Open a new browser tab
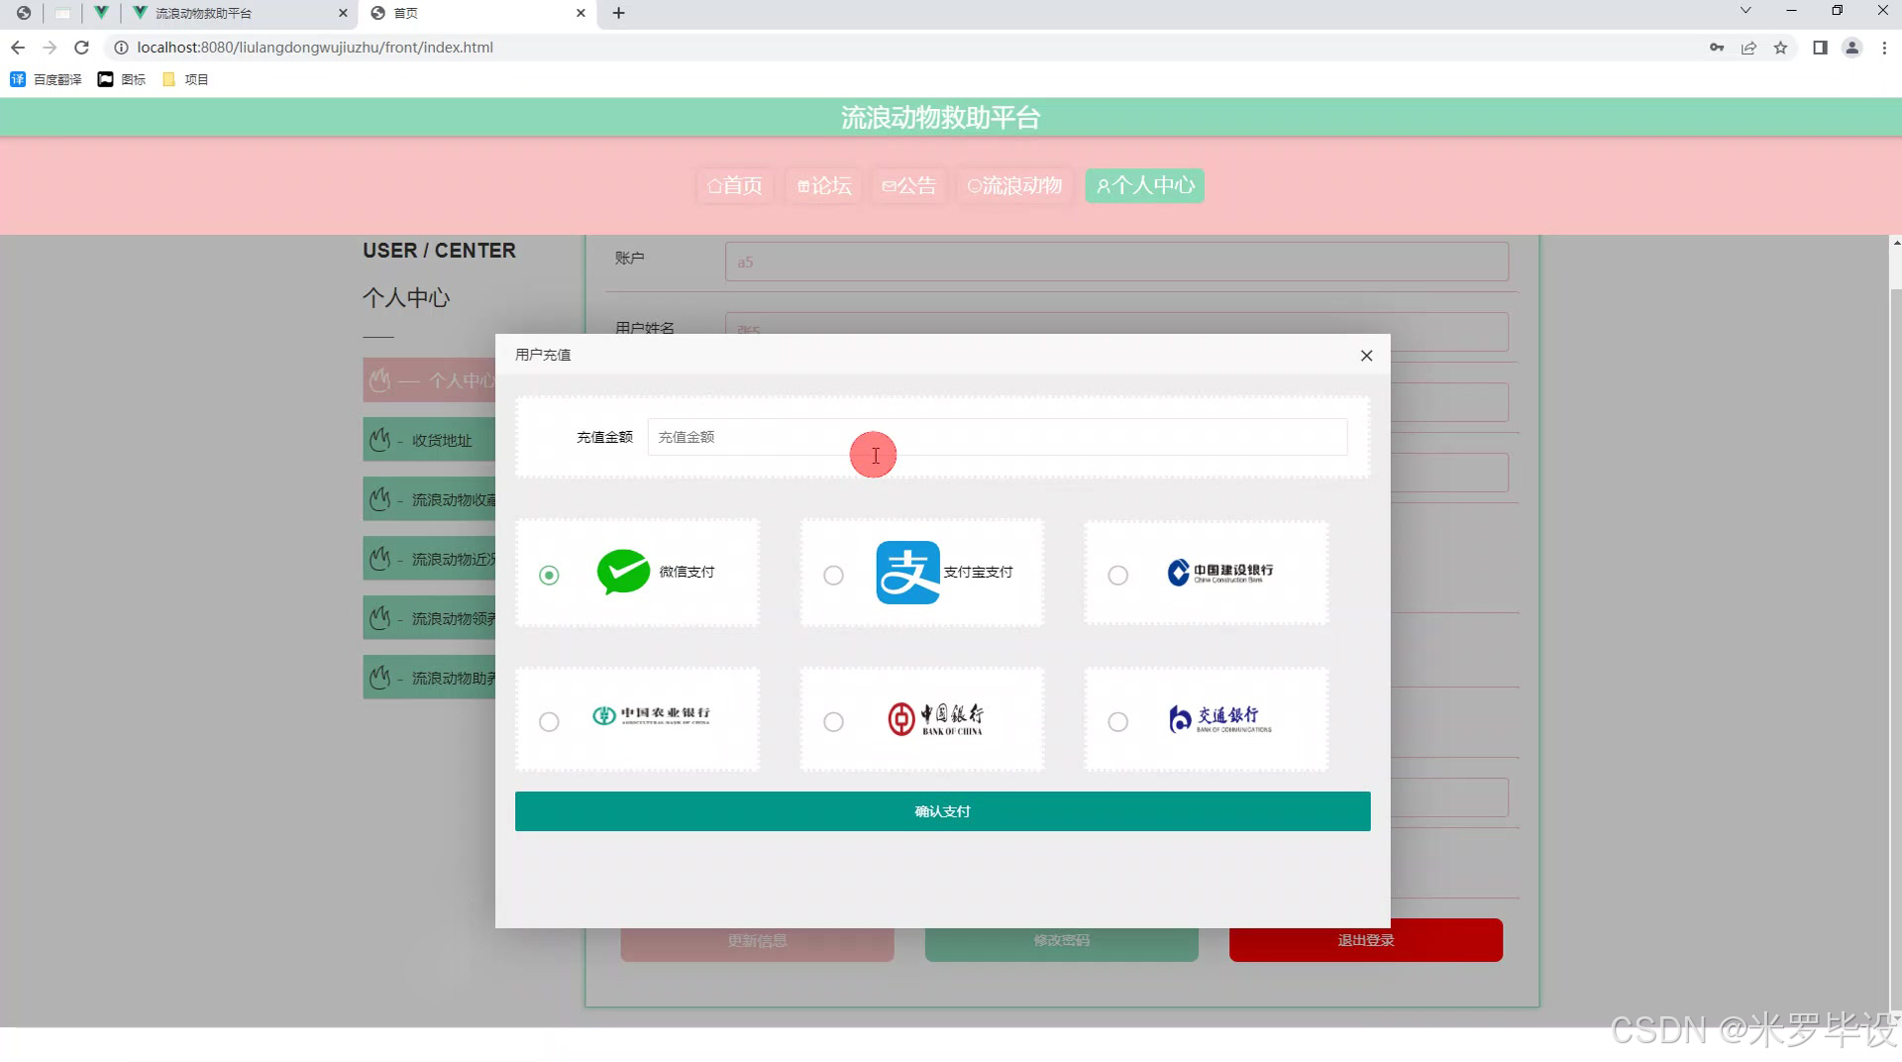 pyautogui.click(x=619, y=13)
